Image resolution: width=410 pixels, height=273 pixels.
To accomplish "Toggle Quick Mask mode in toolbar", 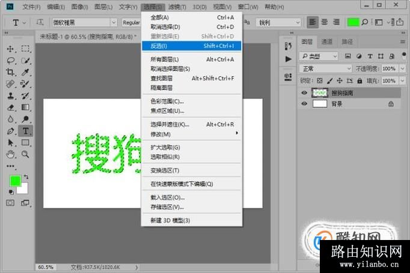I will [10, 203].
